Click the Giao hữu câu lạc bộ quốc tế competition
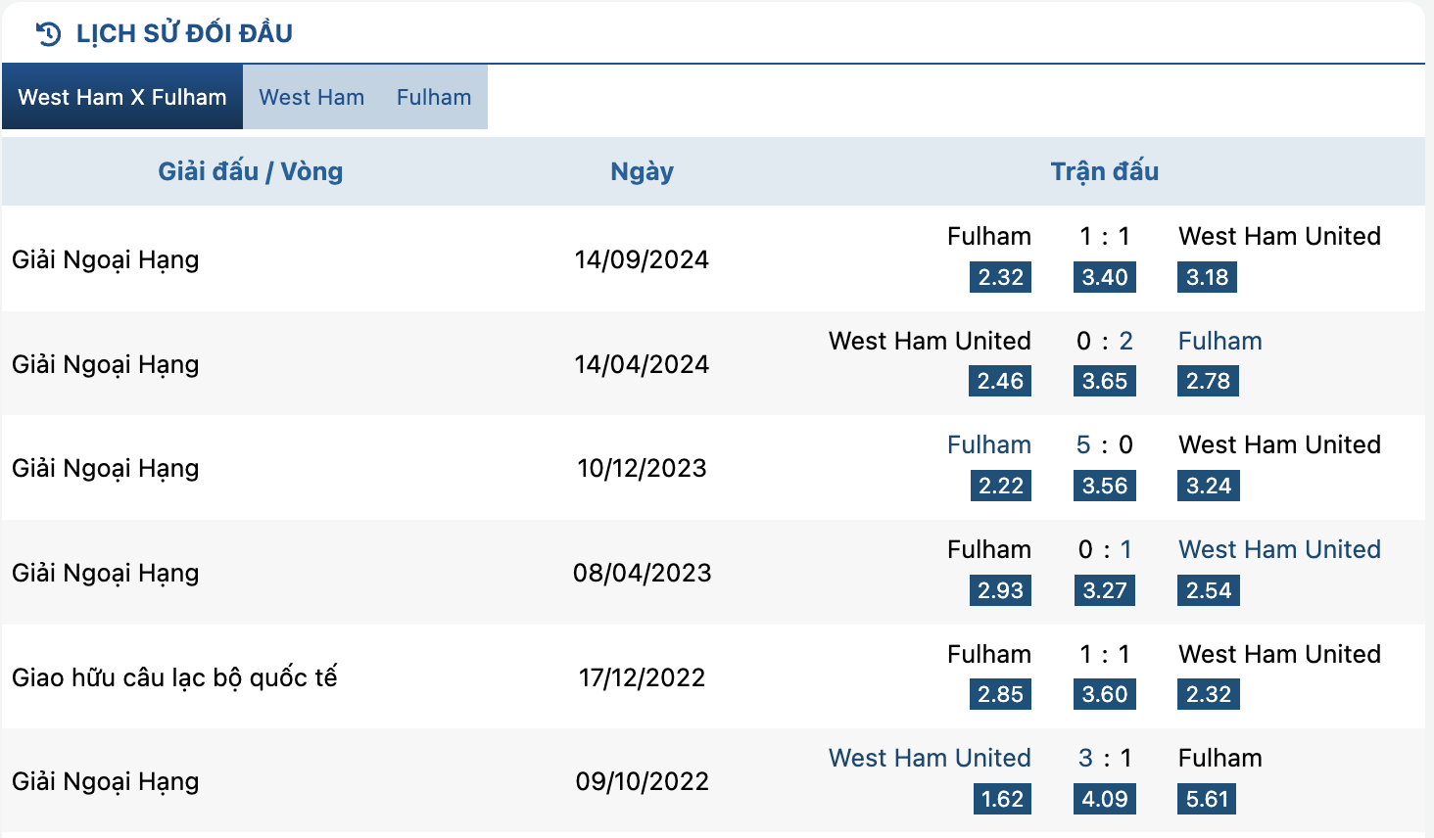The height and width of the screenshot is (838, 1434). 174,677
